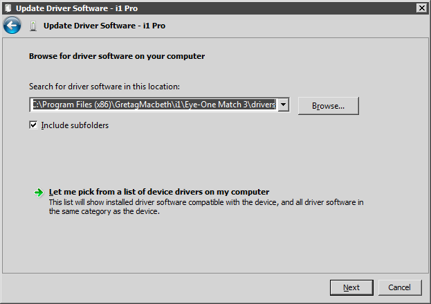This screenshot has height=304, width=431.
Task: Click the green arrow next to Let me pick
Action: click(x=39, y=193)
